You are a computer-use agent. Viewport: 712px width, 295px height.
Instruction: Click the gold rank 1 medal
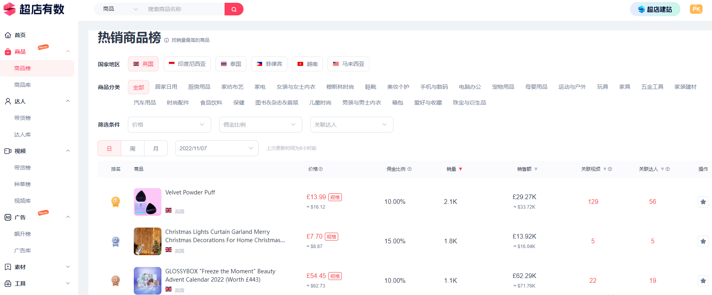tap(116, 202)
